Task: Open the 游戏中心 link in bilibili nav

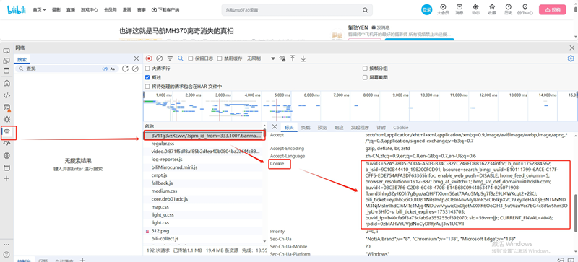Action: tap(90, 10)
